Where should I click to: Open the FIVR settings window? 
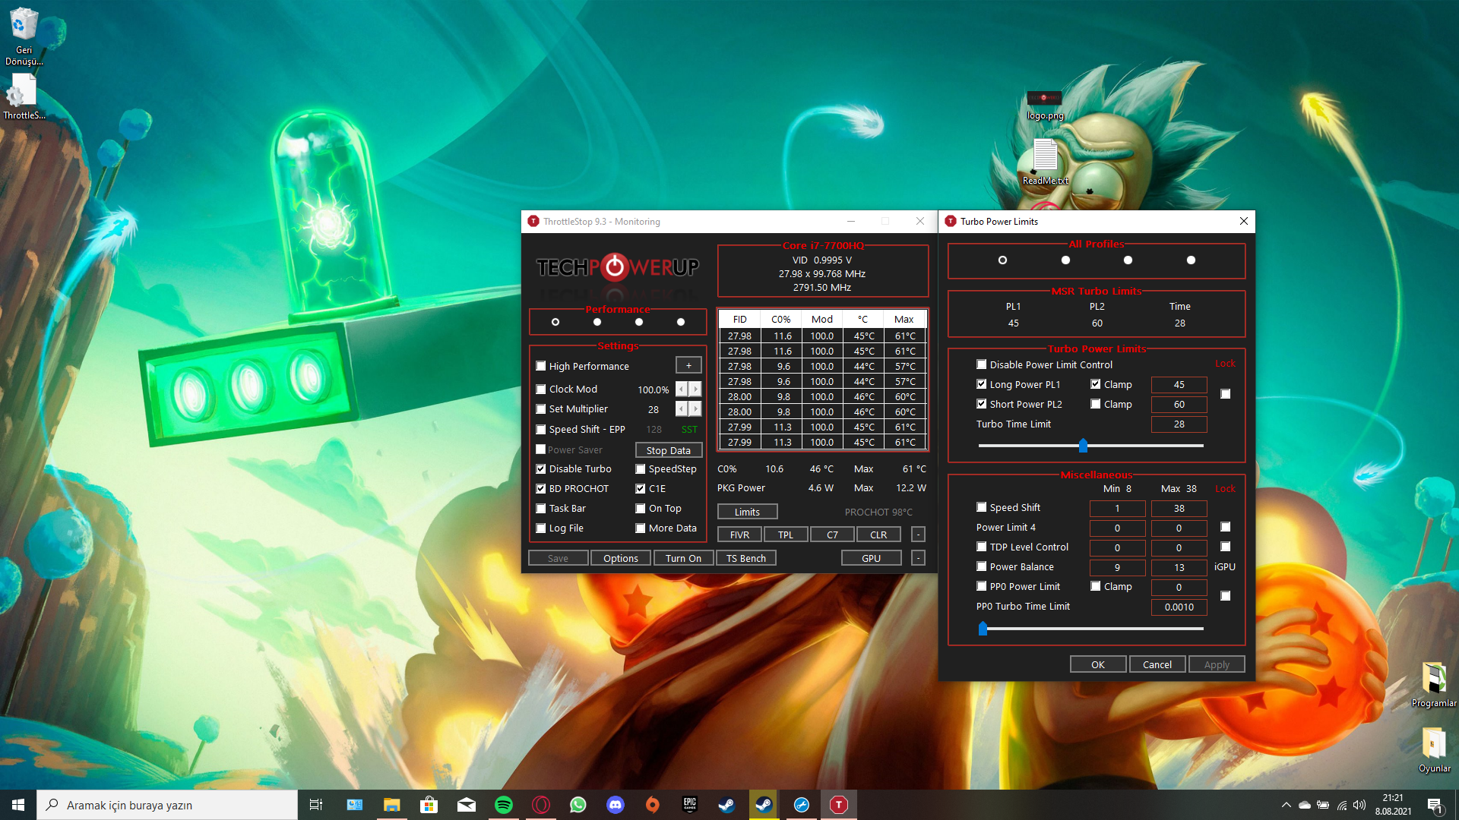[x=739, y=535]
